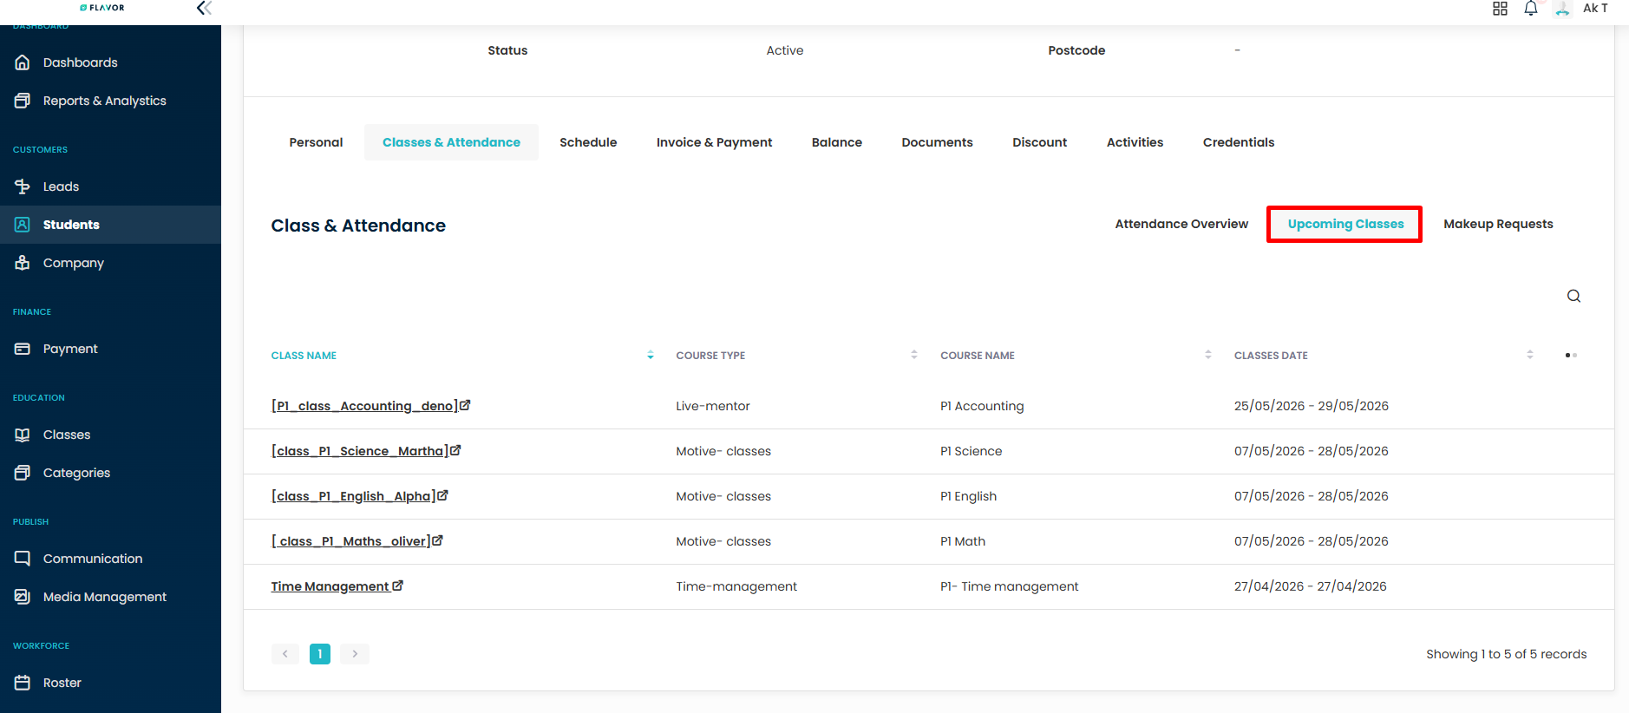
Task: Open the table search magnifier icon
Action: [1573, 296]
